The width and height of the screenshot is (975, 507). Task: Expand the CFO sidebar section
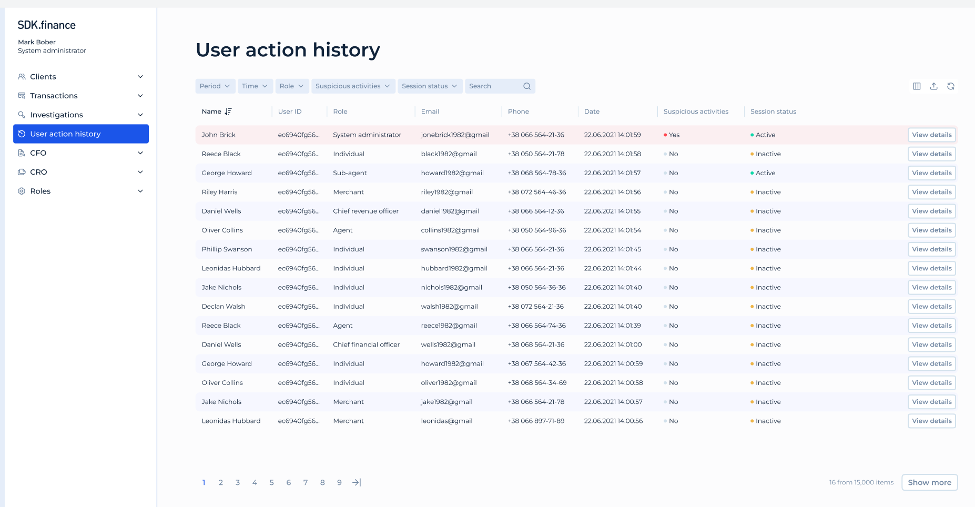coord(140,153)
